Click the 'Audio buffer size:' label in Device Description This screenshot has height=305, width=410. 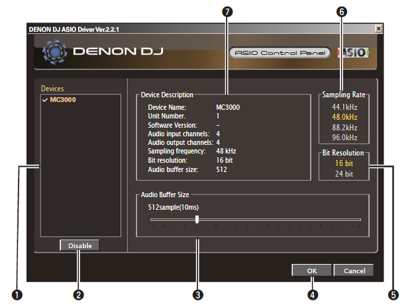pos(173,169)
